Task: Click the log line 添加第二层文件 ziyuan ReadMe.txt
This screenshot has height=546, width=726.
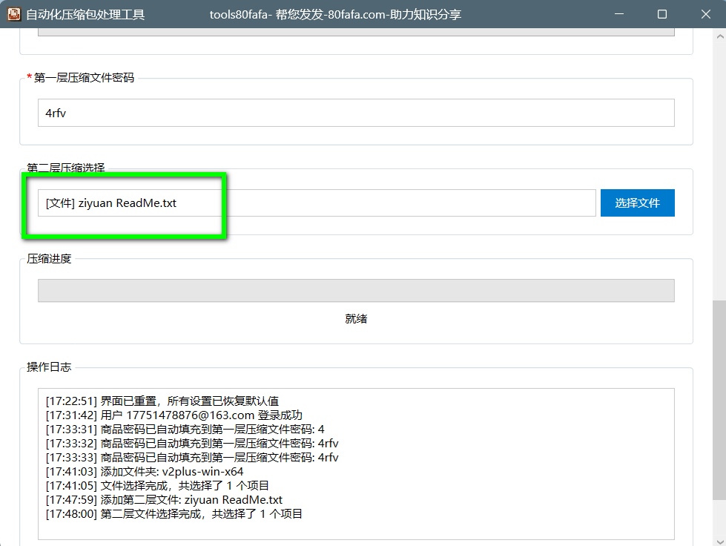Action: tap(164, 500)
